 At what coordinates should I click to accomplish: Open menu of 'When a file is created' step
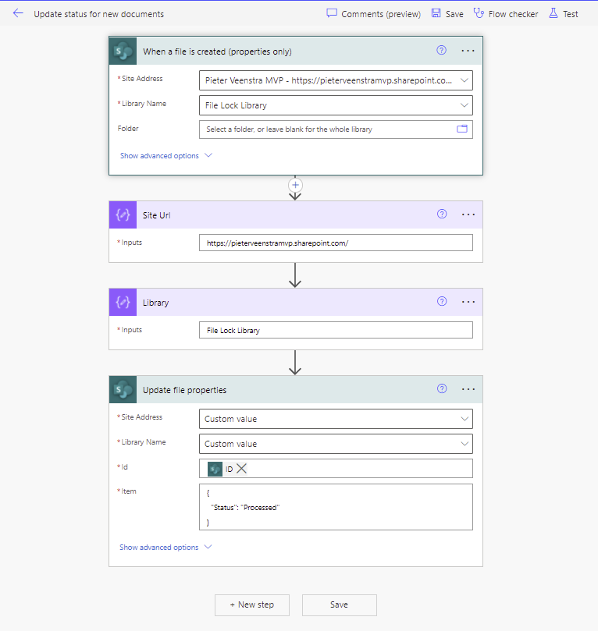point(468,51)
